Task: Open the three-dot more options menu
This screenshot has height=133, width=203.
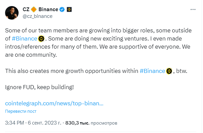Action: pos(193,9)
